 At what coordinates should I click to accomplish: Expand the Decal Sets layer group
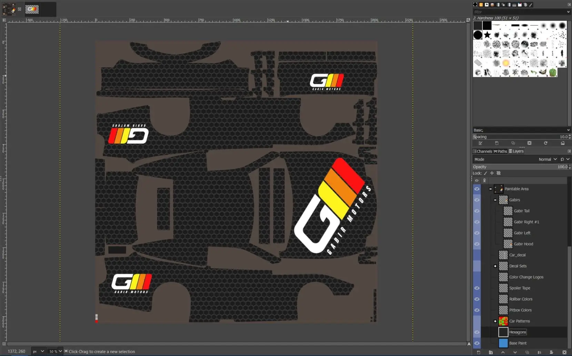(x=495, y=266)
